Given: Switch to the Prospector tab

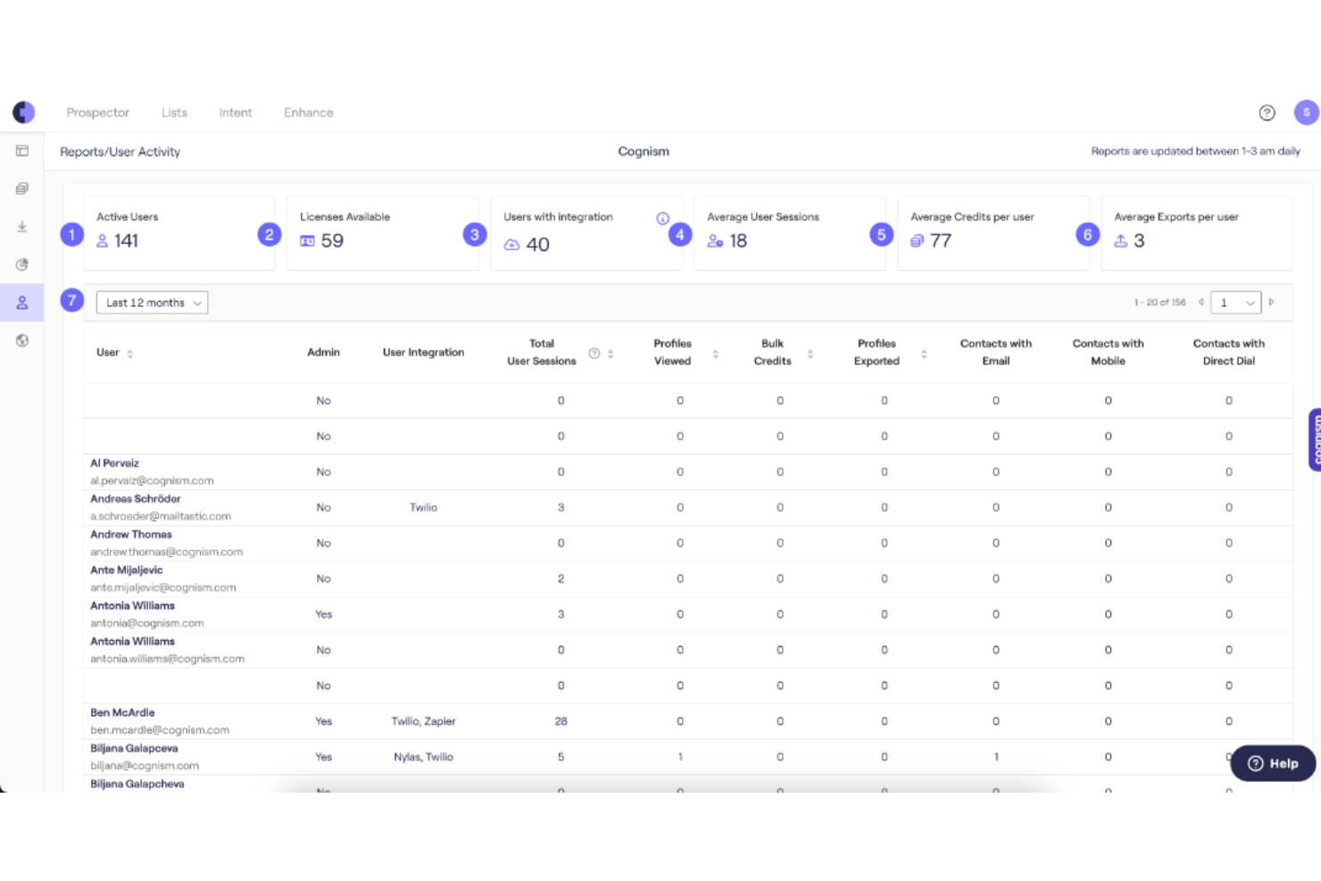Looking at the screenshot, I should pos(98,112).
